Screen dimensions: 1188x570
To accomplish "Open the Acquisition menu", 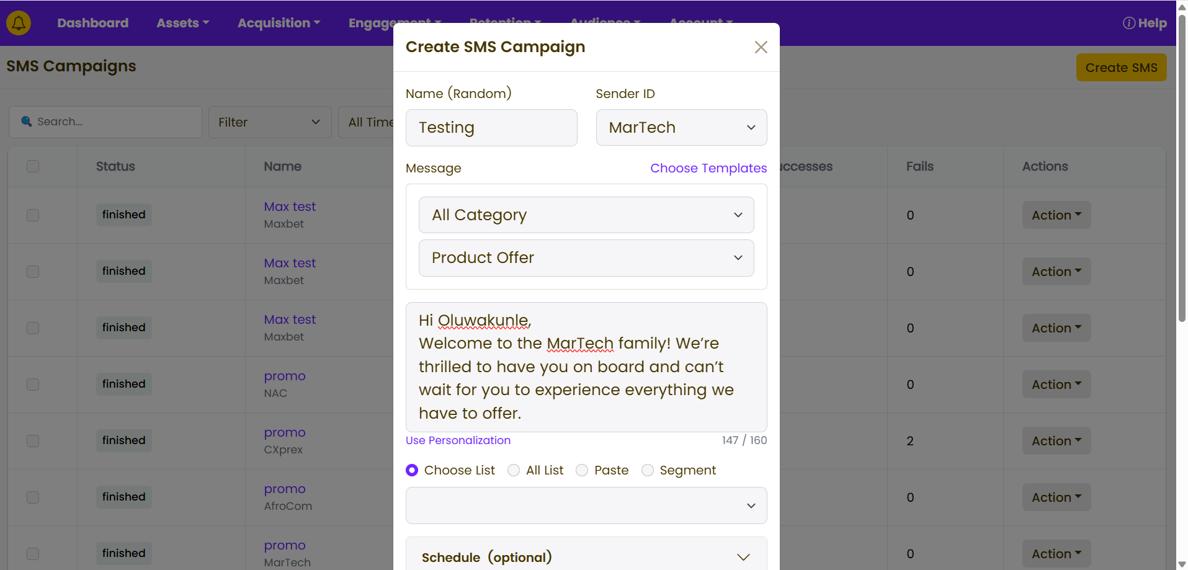I will [x=279, y=23].
